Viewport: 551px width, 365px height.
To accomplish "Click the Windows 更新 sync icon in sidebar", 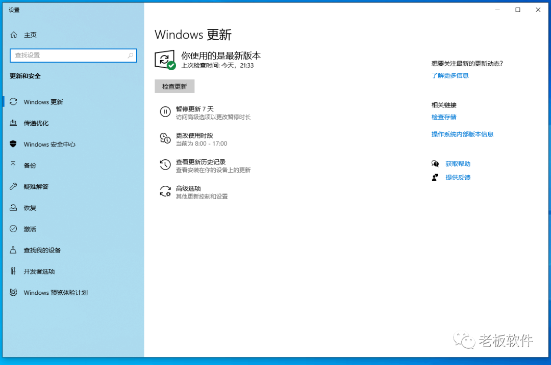I will pyautogui.click(x=13, y=102).
